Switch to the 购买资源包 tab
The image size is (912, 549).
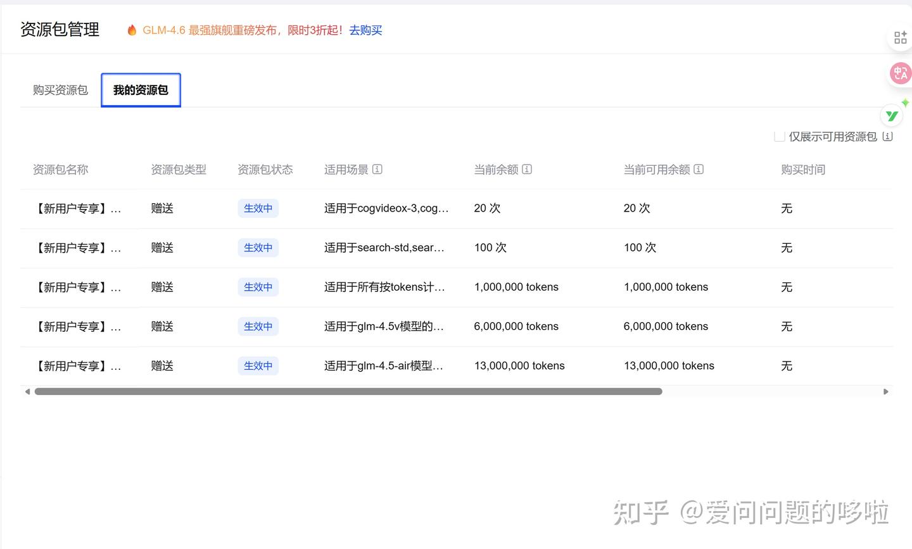(60, 90)
